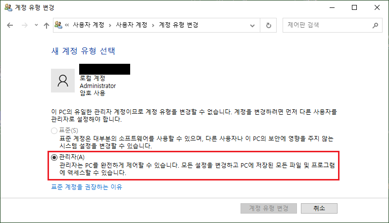Select the 표준(S) radio button

click(54, 131)
